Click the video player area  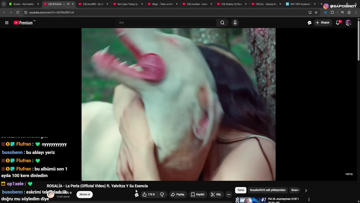[179, 104]
